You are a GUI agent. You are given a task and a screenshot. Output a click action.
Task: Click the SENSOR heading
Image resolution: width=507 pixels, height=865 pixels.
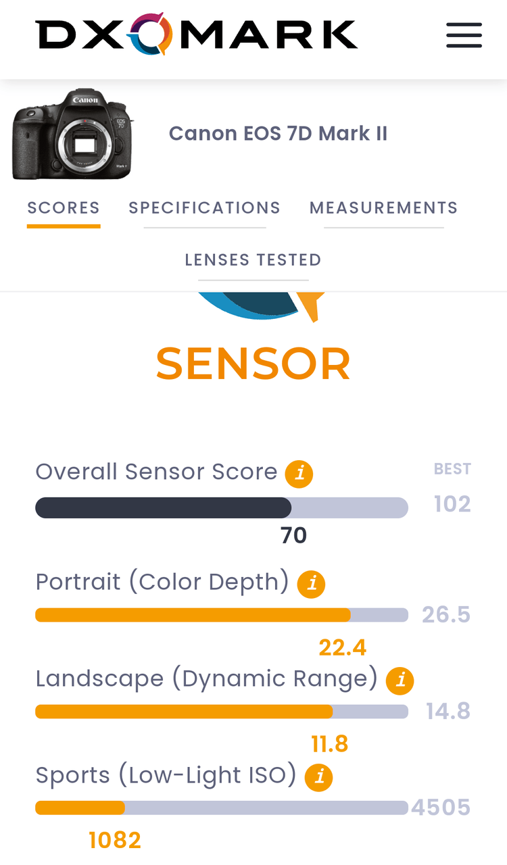253,364
